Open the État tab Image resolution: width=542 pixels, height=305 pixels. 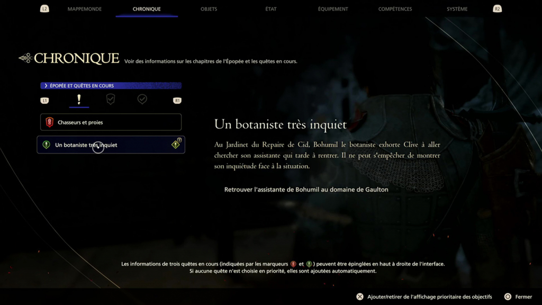pyautogui.click(x=271, y=9)
